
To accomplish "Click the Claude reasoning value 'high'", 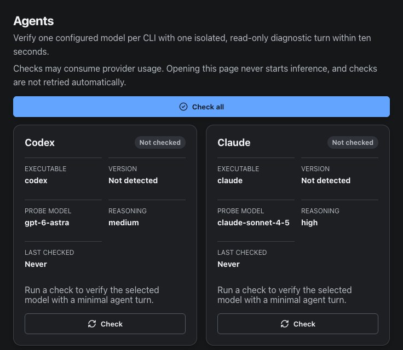I will pyautogui.click(x=309, y=223).
